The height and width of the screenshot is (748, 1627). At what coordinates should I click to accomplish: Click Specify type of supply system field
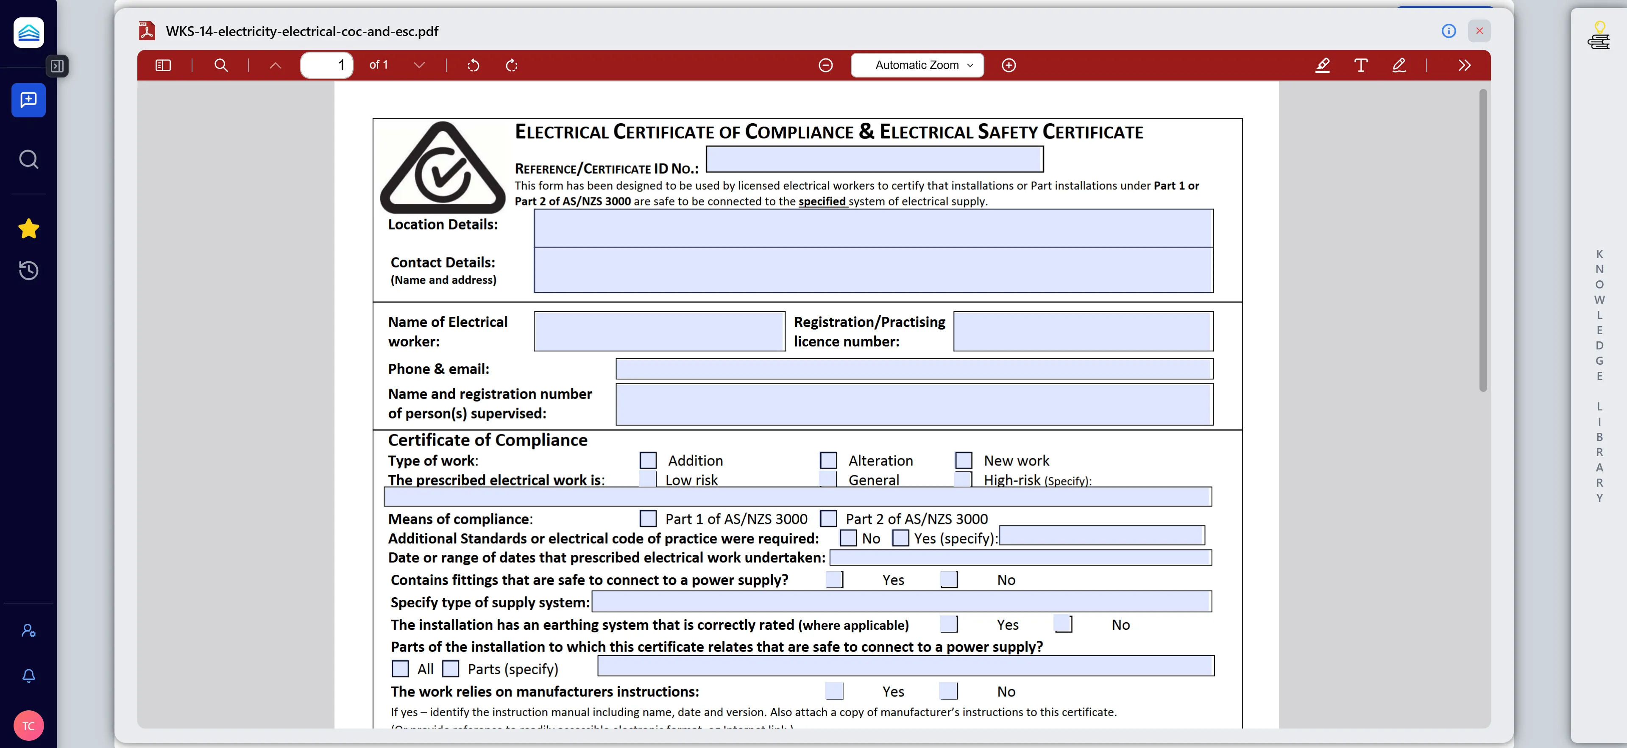(x=902, y=601)
